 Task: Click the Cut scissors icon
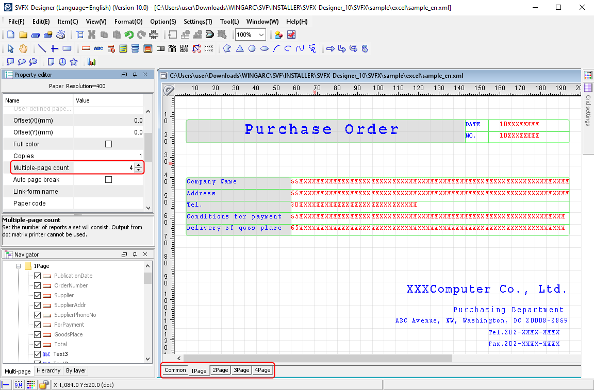click(x=92, y=35)
